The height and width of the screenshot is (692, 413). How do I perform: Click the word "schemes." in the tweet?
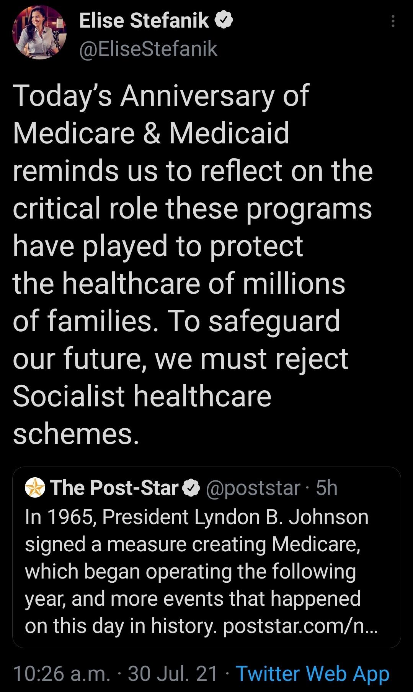tap(76, 434)
